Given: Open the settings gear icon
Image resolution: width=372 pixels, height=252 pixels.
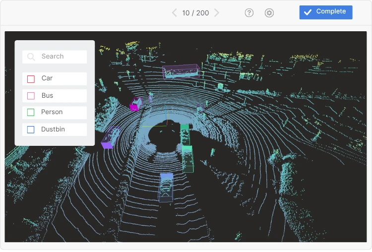Looking at the screenshot, I should click(269, 13).
